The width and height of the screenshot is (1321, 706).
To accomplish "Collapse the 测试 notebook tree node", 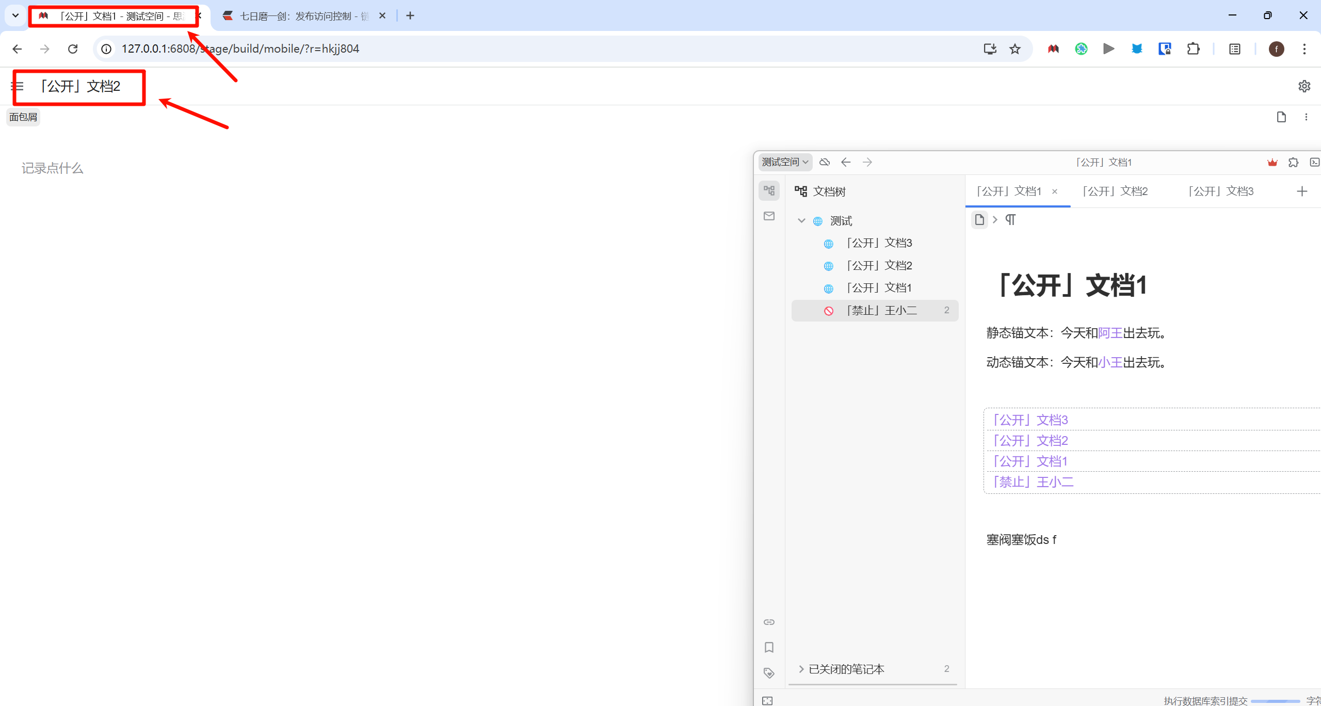I will click(x=801, y=221).
